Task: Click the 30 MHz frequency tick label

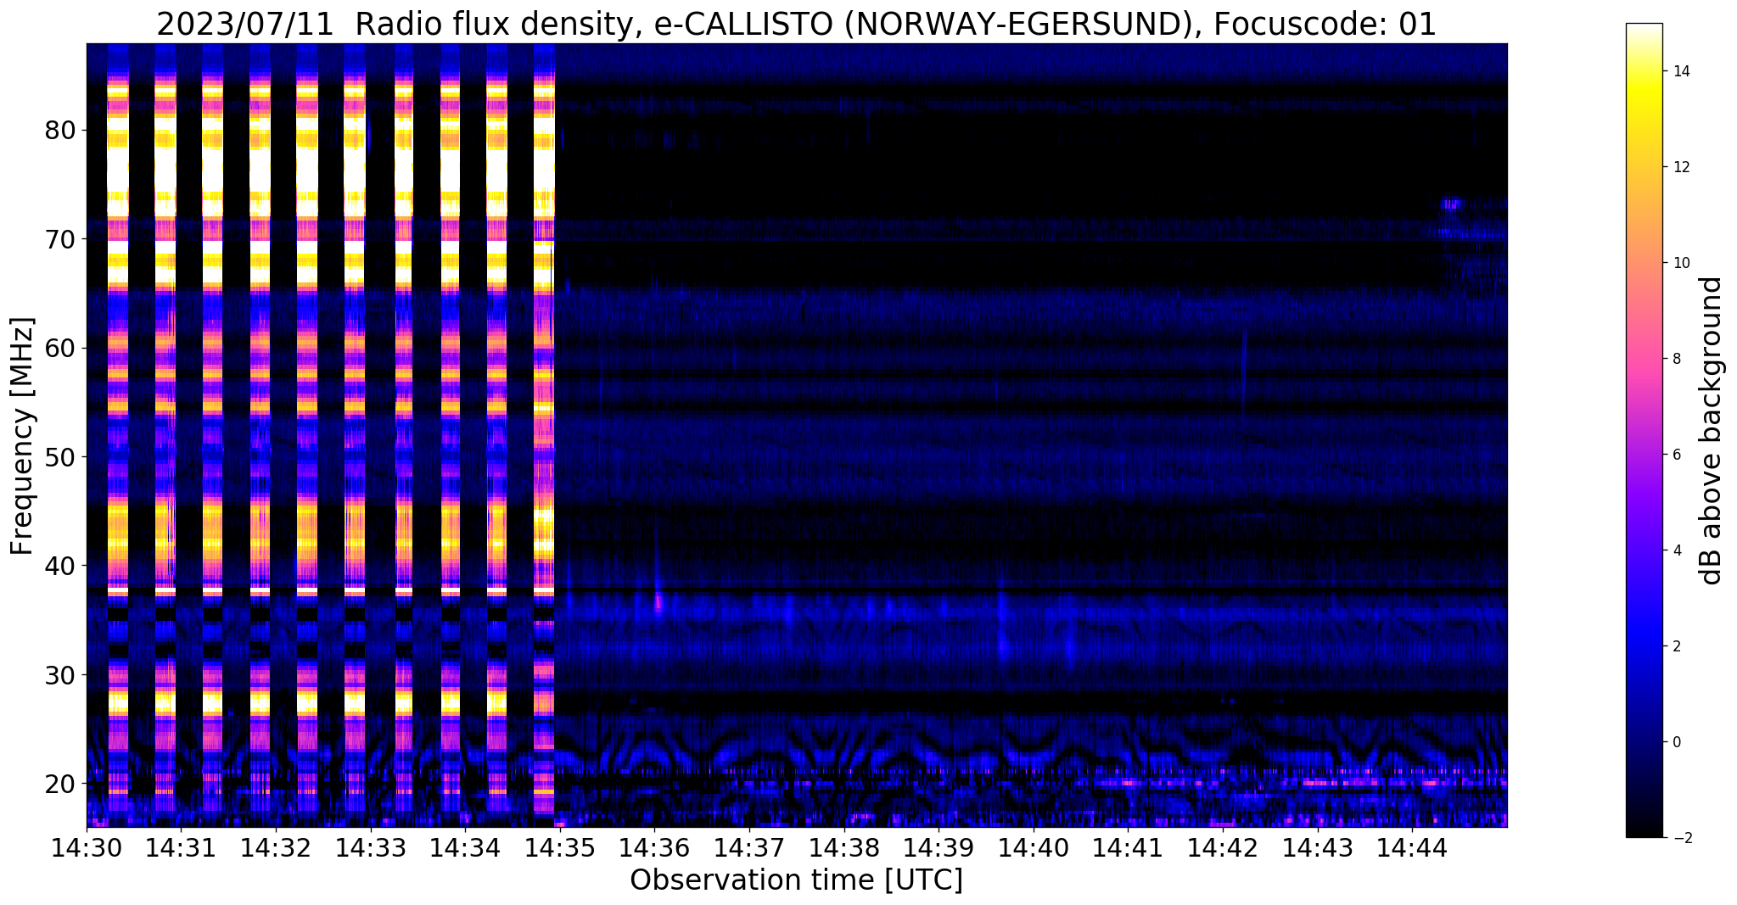Action: (61, 675)
